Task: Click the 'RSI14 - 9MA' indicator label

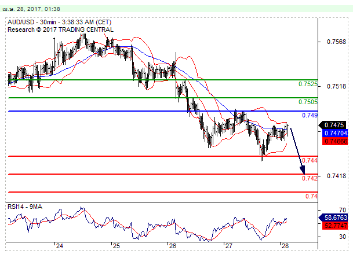Action: (x=25, y=207)
